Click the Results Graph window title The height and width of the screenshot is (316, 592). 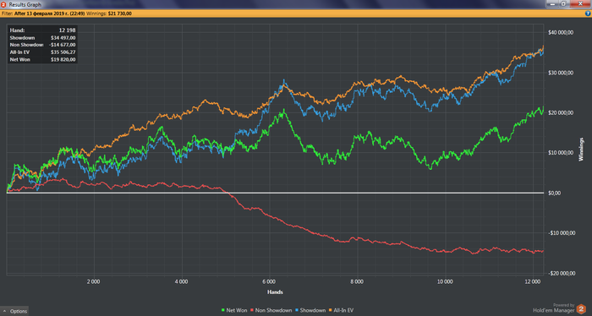(x=25, y=4)
